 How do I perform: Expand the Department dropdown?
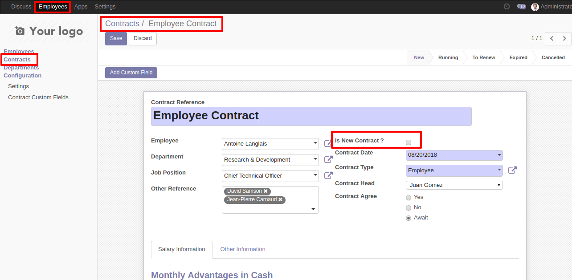pyautogui.click(x=315, y=159)
